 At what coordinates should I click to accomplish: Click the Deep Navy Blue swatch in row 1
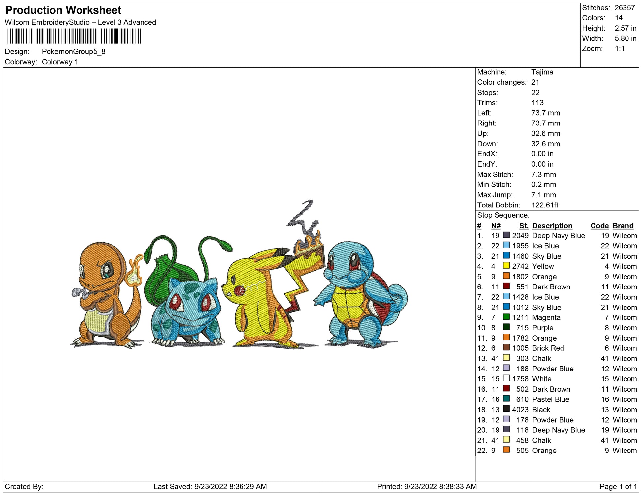pyautogui.click(x=506, y=235)
